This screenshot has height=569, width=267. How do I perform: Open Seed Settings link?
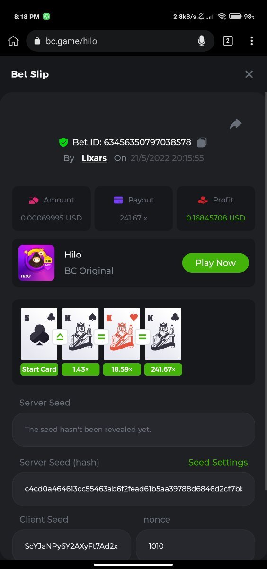[218, 462]
